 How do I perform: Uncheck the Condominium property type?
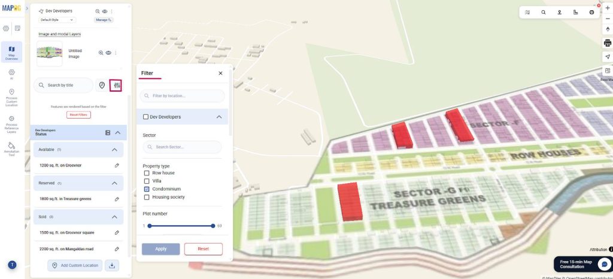pyautogui.click(x=147, y=189)
